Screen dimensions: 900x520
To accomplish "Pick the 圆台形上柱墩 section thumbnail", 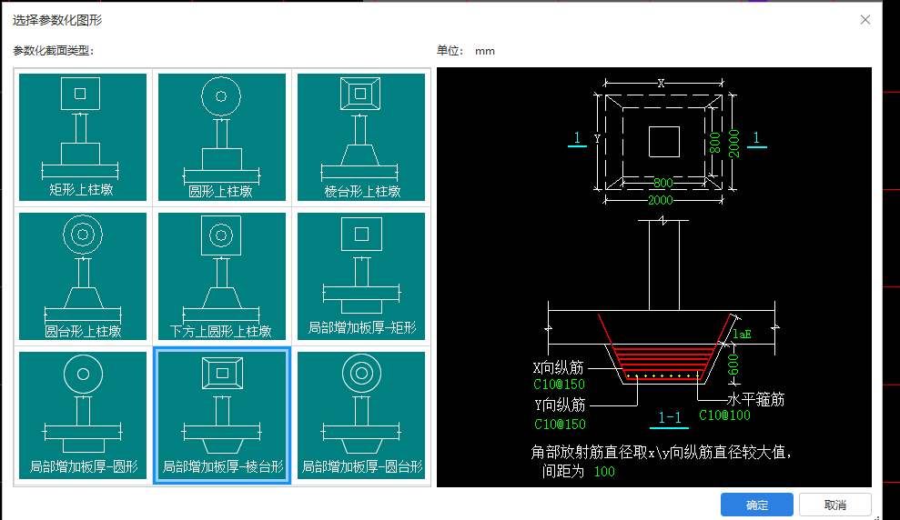I will coord(83,276).
